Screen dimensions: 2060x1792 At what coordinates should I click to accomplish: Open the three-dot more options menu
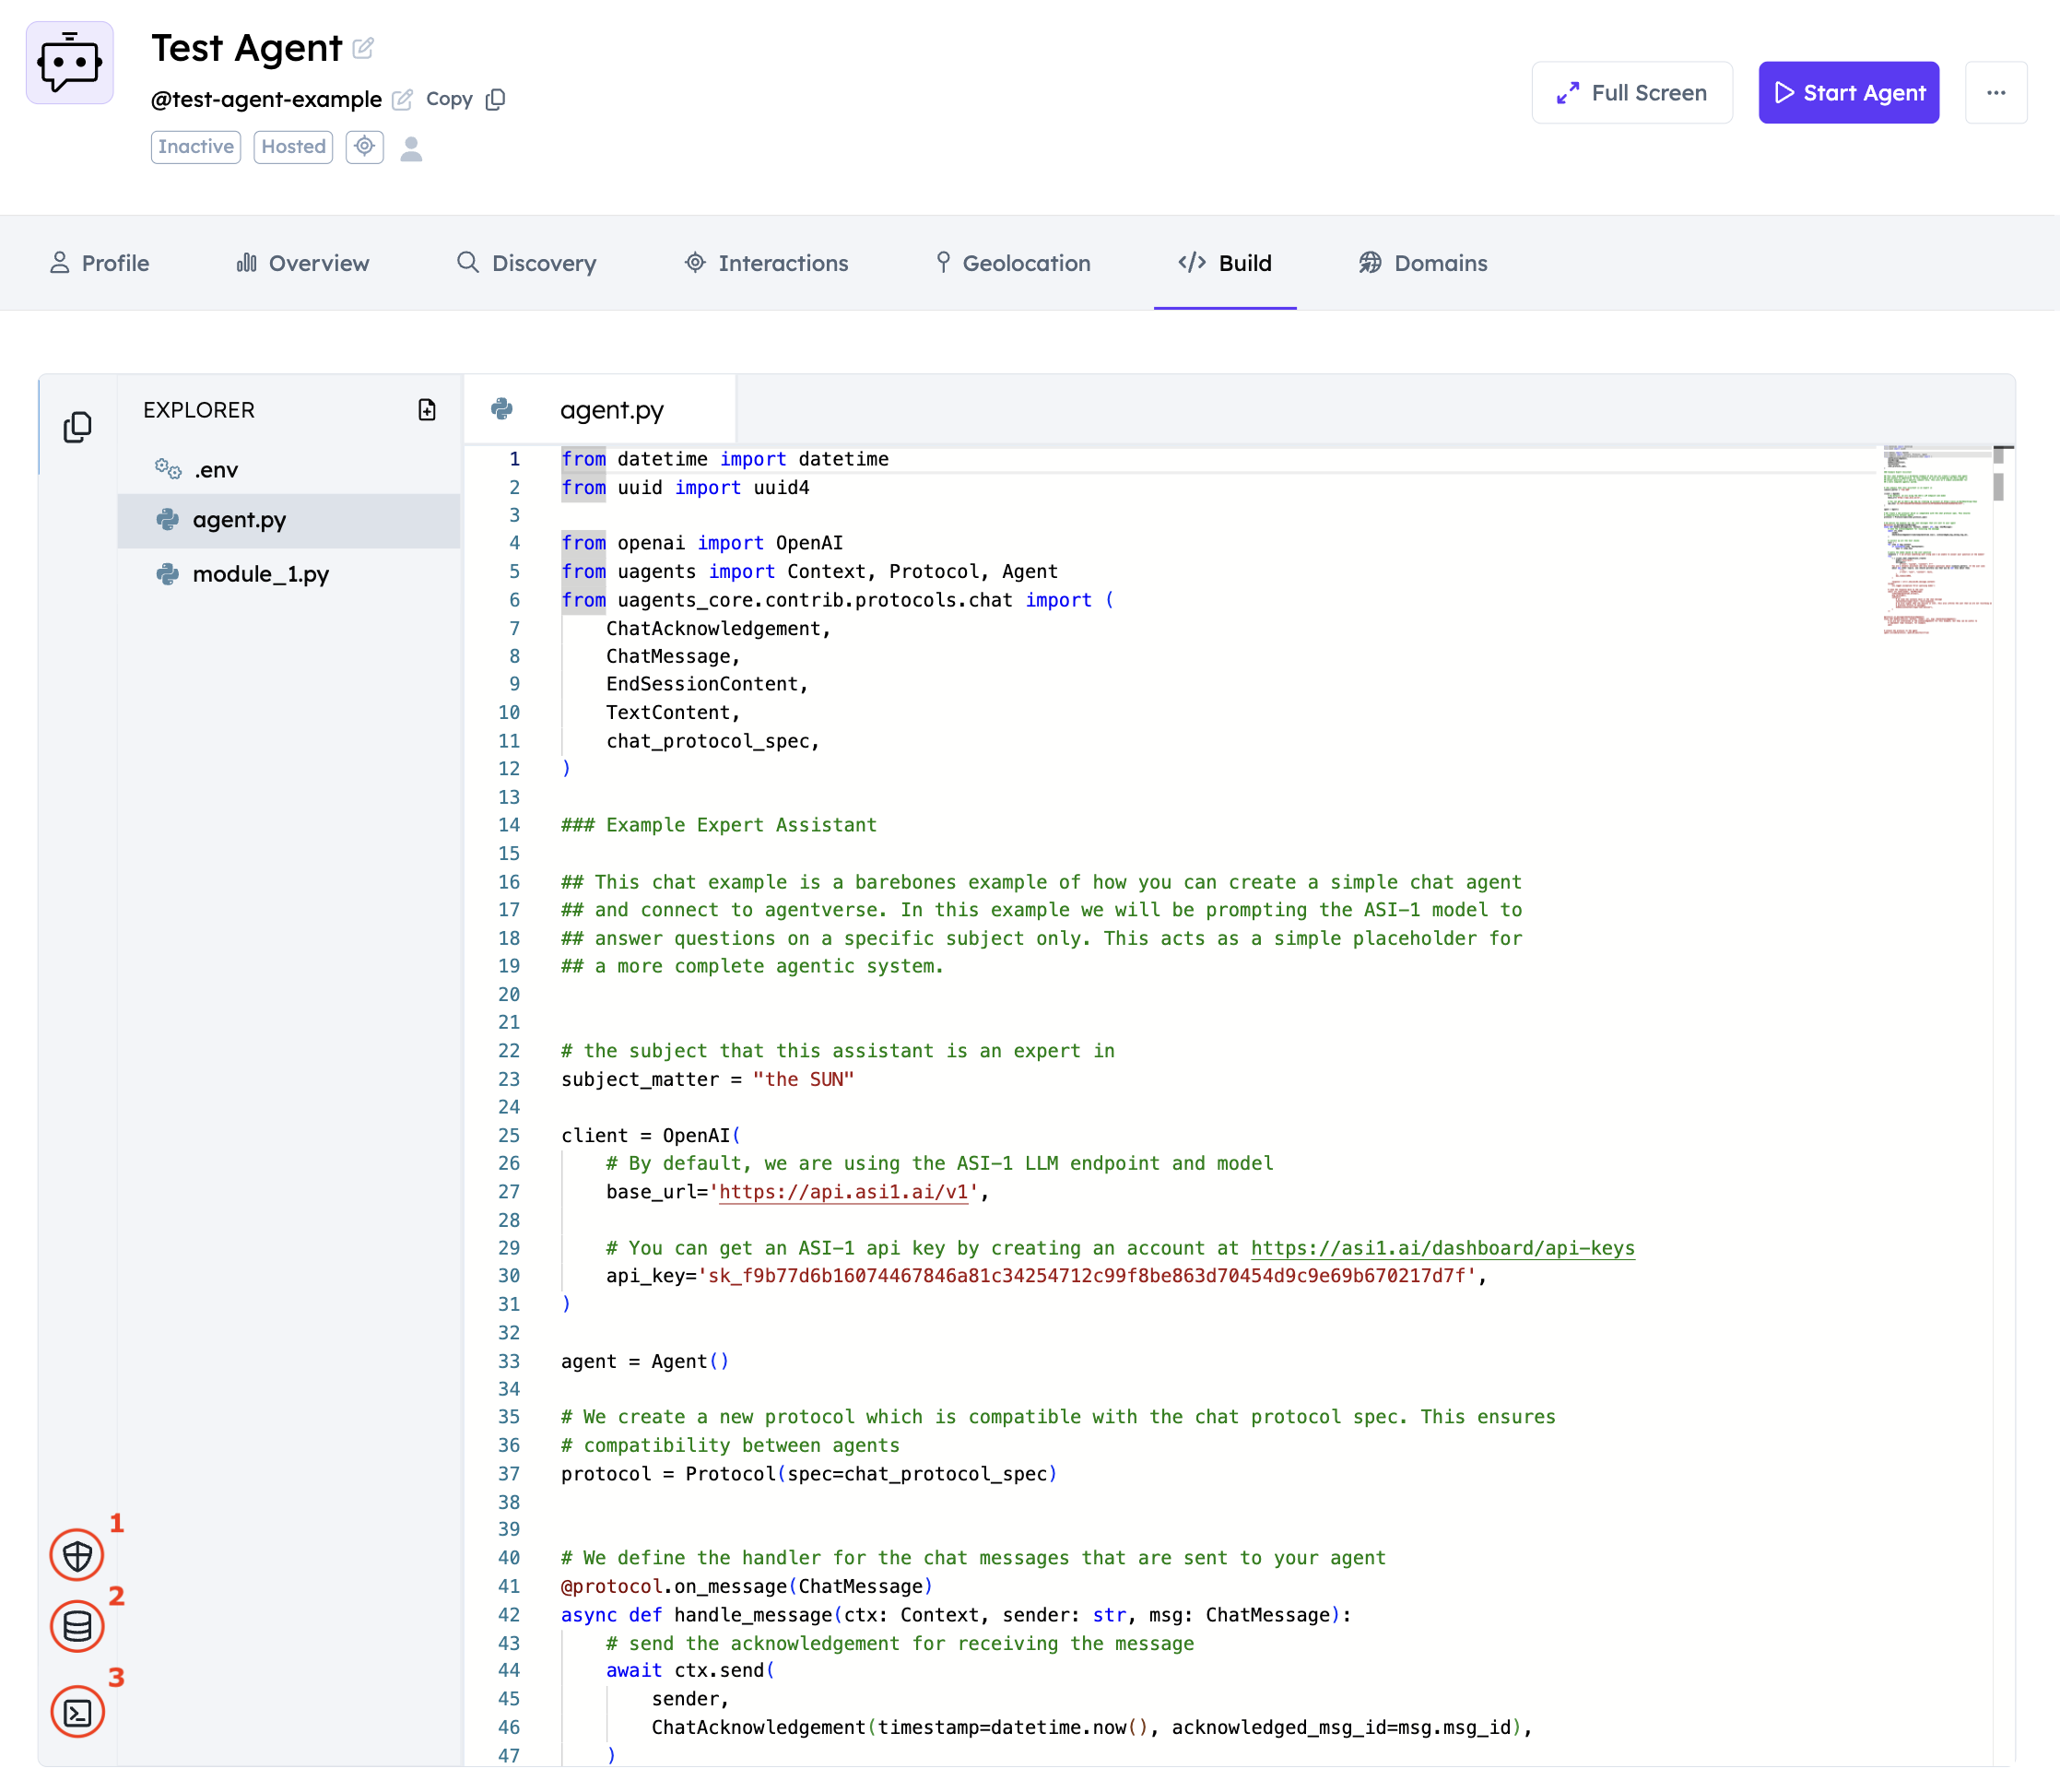(x=1995, y=93)
